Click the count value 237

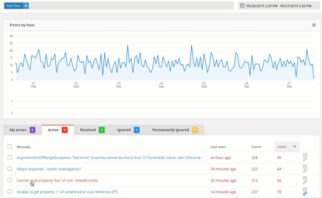pos(255,192)
